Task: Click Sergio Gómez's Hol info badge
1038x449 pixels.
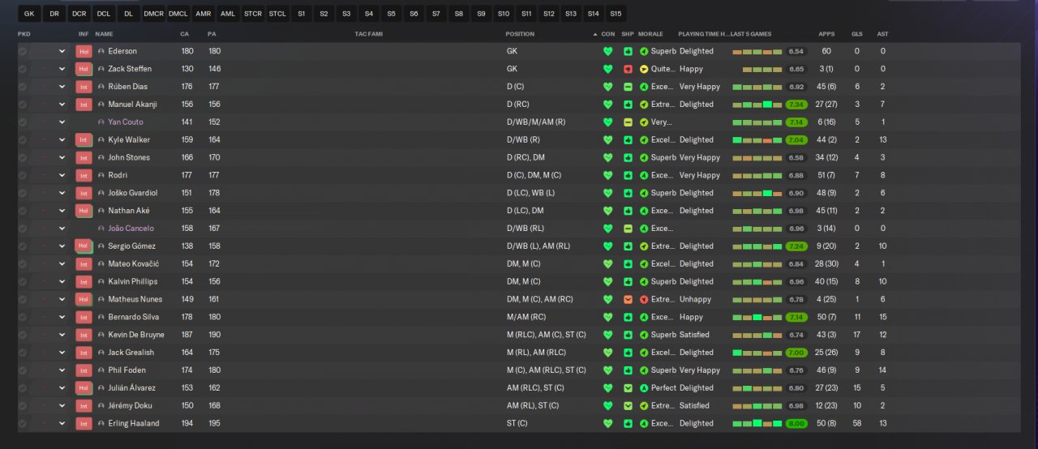Action: click(84, 246)
